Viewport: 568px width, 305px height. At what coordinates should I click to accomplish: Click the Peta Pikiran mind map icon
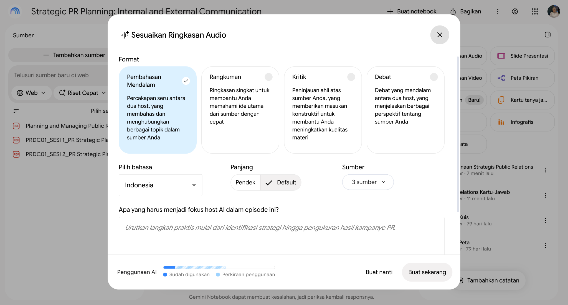click(x=501, y=78)
